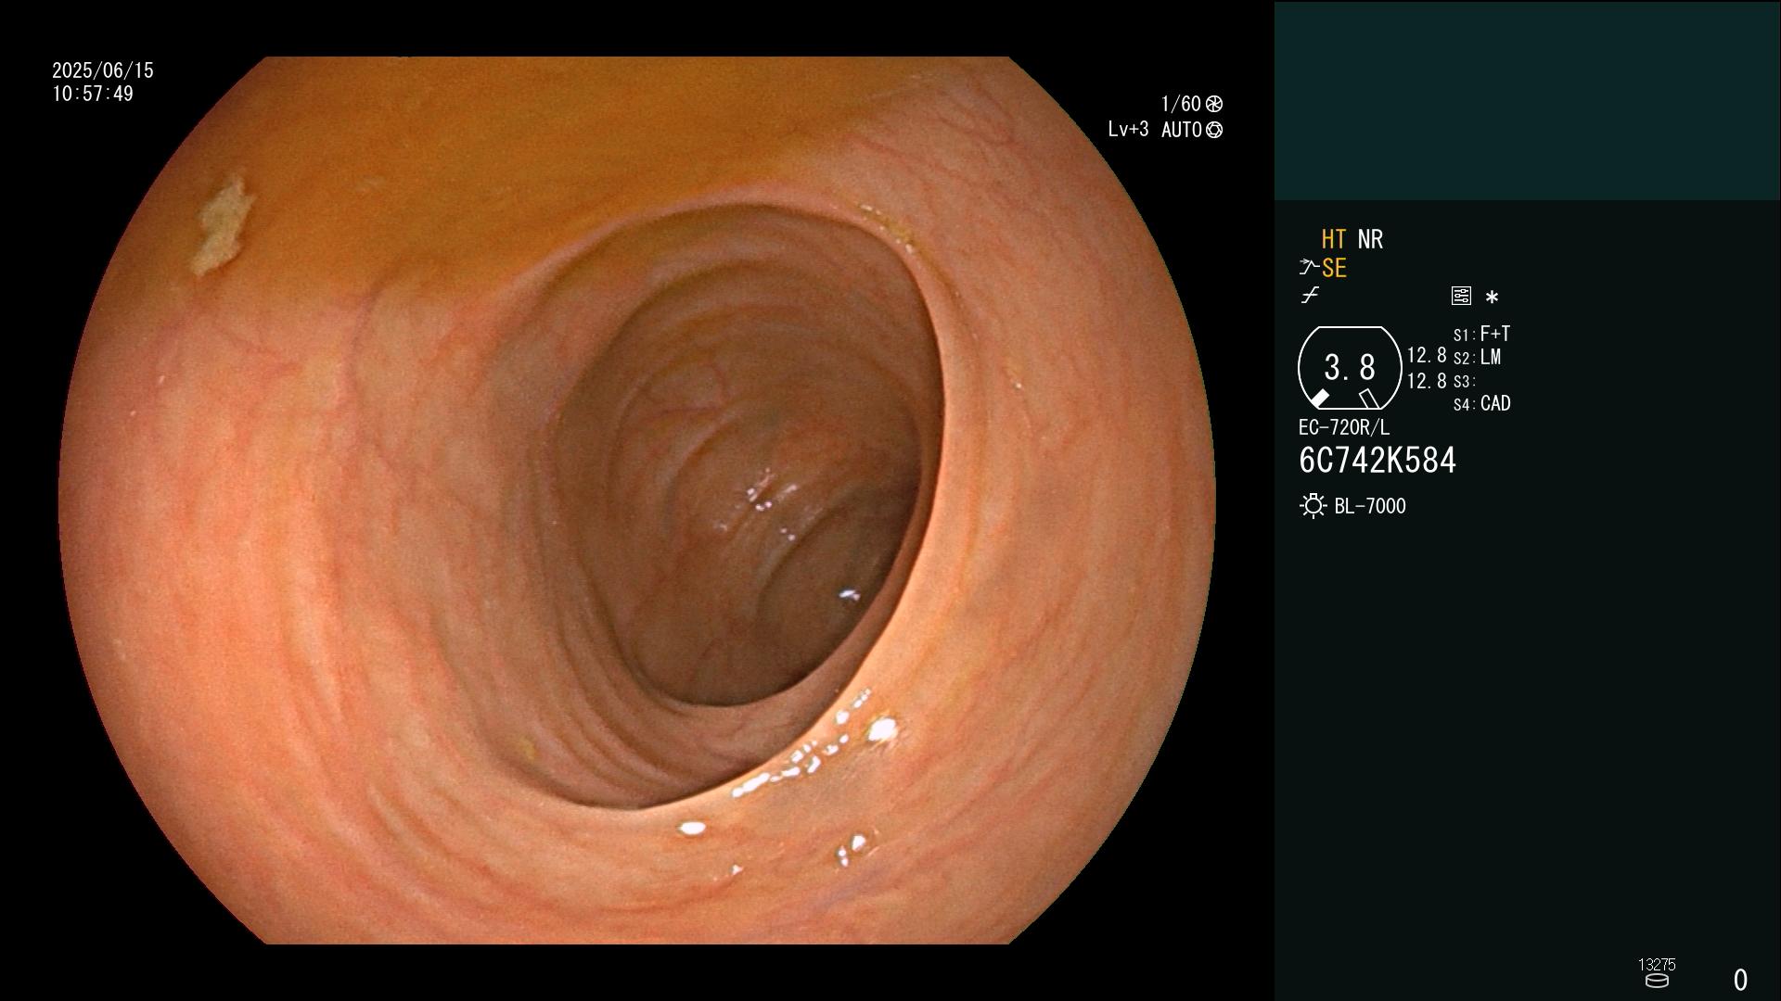Click the HT indicator label
The width and height of the screenshot is (1781, 1001).
point(1334,239)
